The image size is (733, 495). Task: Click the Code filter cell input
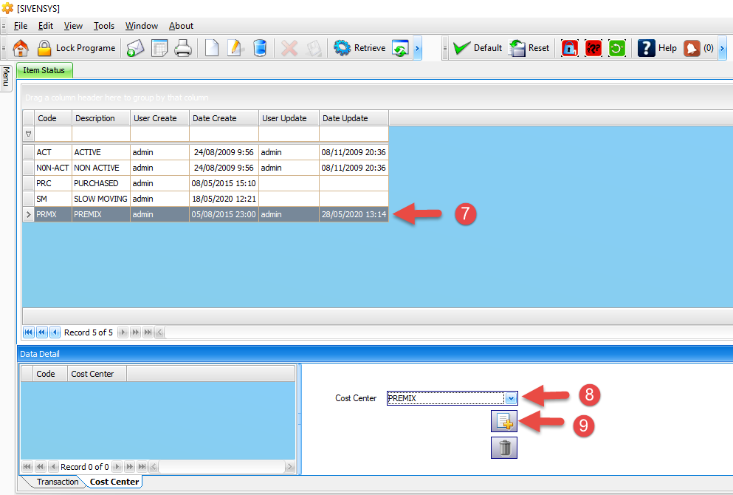point(53,134)
